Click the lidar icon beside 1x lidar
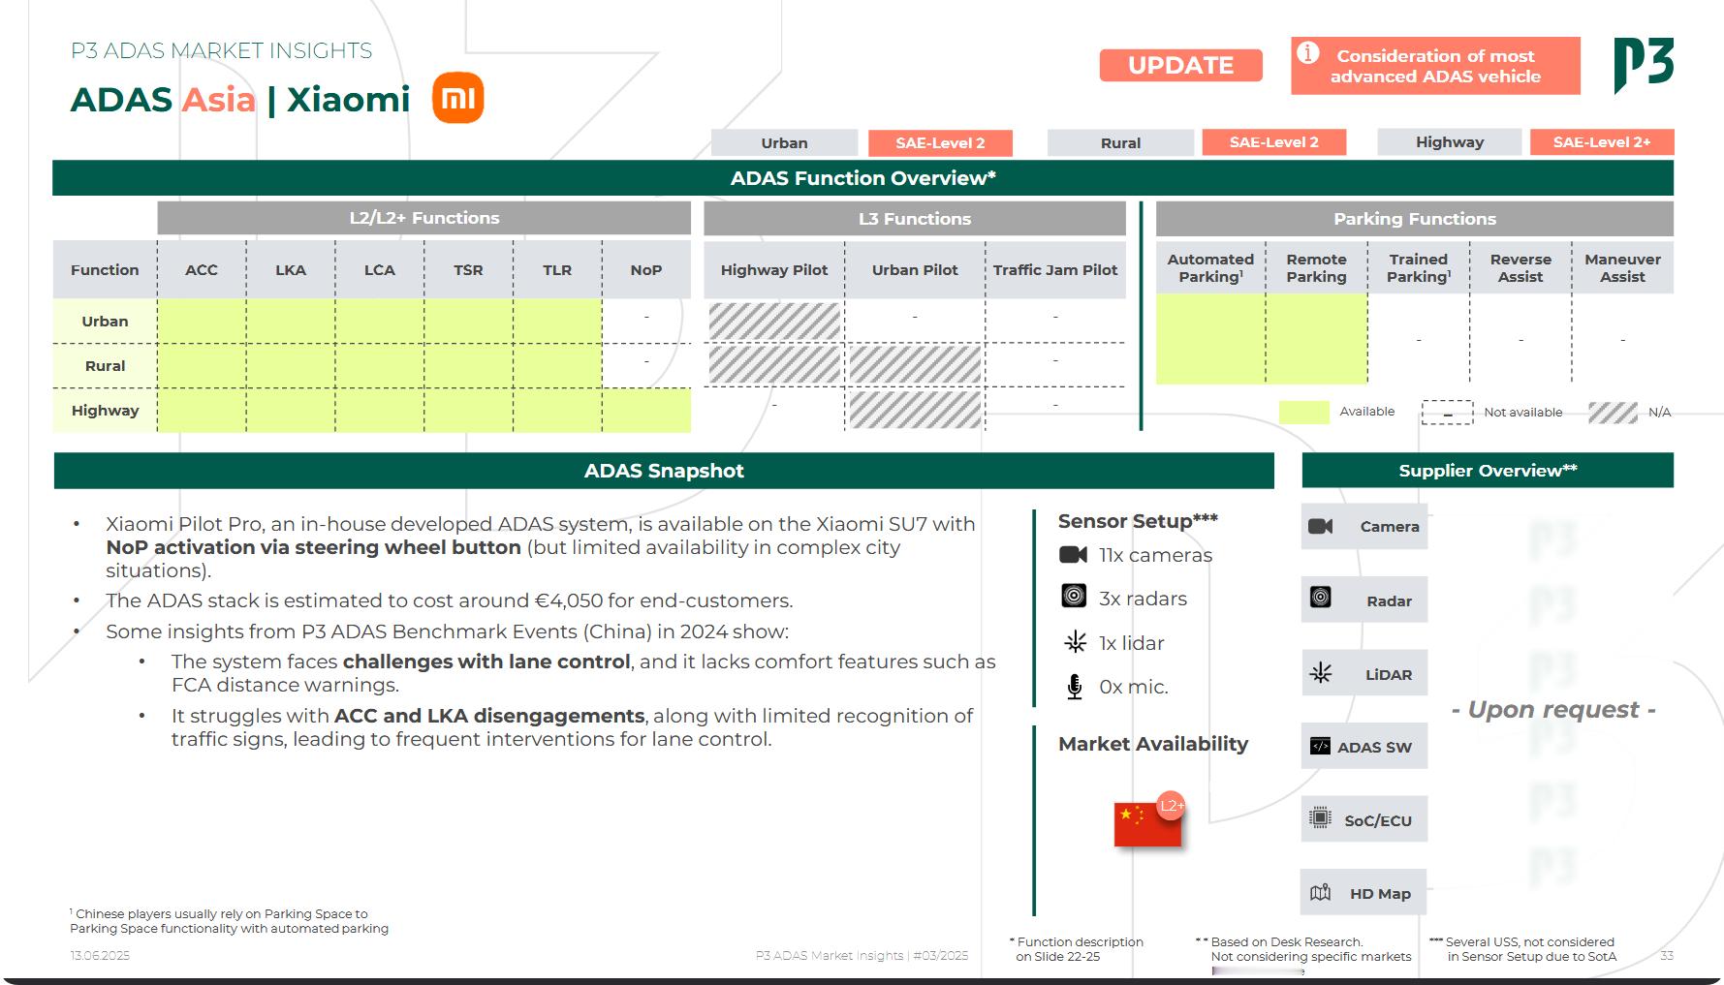 pos(1075,641)
